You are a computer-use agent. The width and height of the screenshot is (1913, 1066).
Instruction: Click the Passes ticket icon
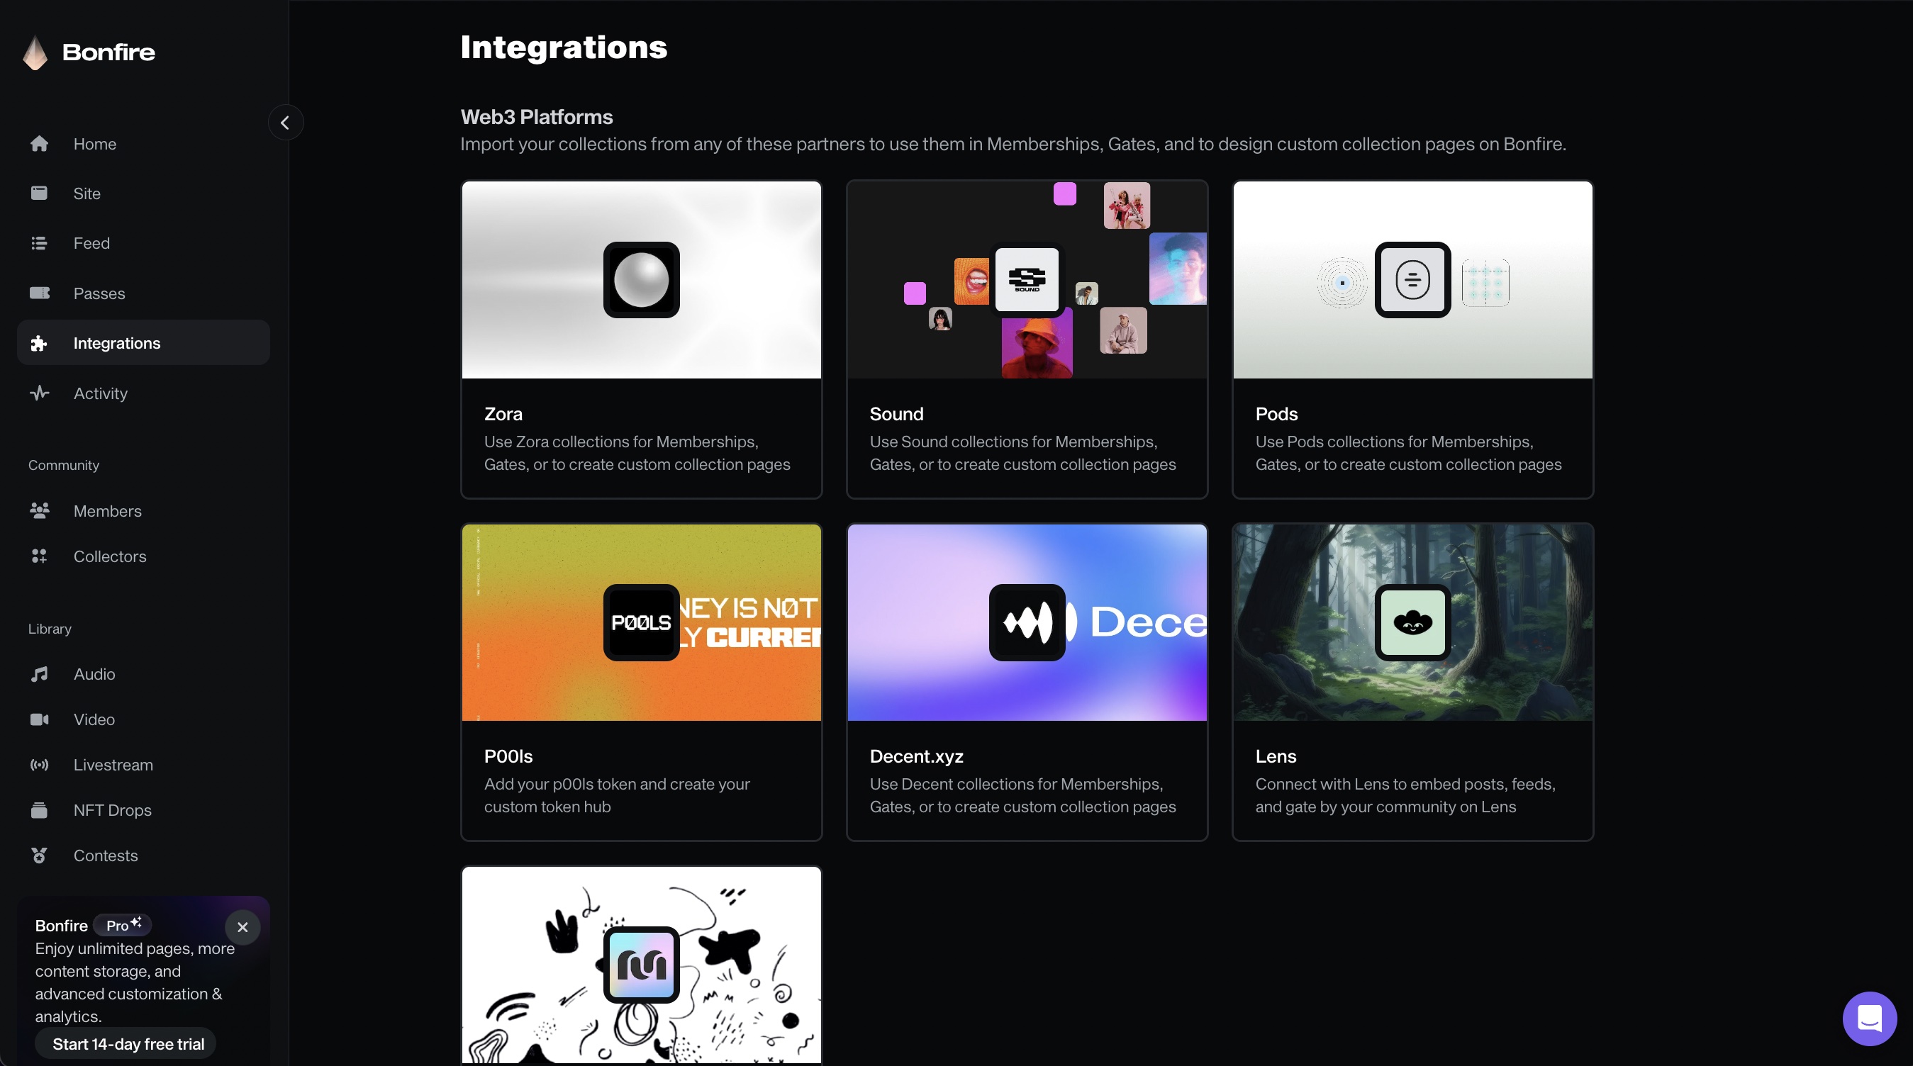[x=40, y=293]
